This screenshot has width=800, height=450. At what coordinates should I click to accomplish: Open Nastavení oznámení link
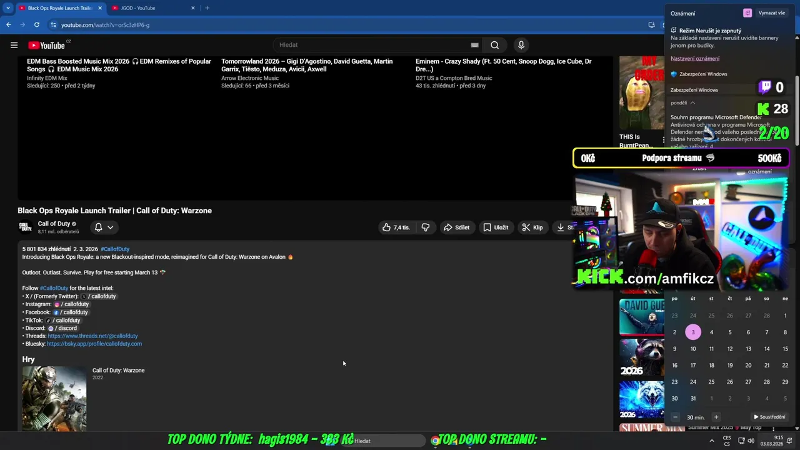pyautogui.click(x=695, y=59)
